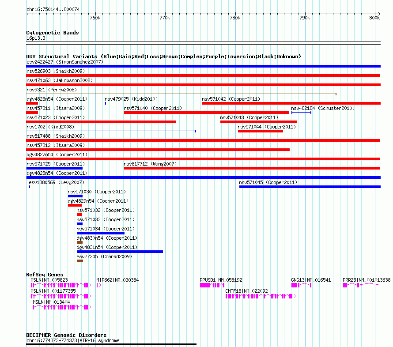Click the blue bar under nsv571045
Viewport: 393px width, 347px height.
point(310,187)
